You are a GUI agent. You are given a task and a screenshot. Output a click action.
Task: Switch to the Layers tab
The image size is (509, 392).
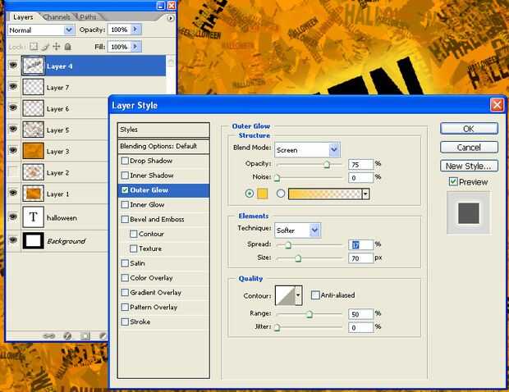23,17
